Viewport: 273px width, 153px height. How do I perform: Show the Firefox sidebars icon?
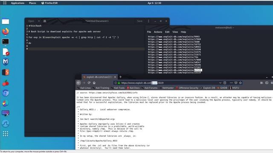[267, 83]
